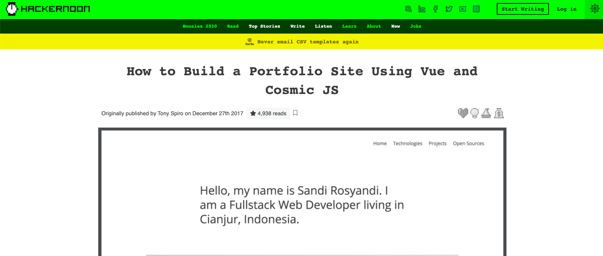Click the YouTube play icon
The width and height of the screenshot is (603, 256).
[463, 9]
